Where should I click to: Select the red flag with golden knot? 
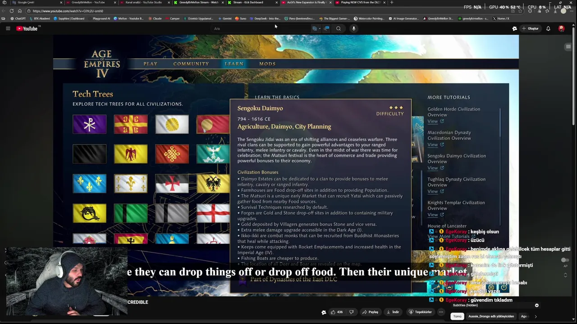(172, 154)
